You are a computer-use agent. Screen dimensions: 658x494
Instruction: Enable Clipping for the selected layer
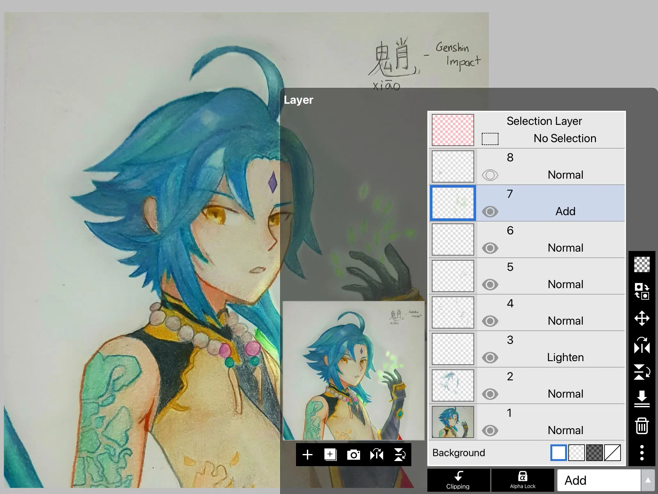[458, 480]
